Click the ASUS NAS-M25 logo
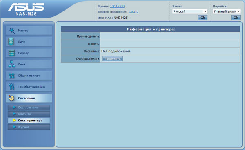This screenshot has width=245, height=150. (26, 9)
